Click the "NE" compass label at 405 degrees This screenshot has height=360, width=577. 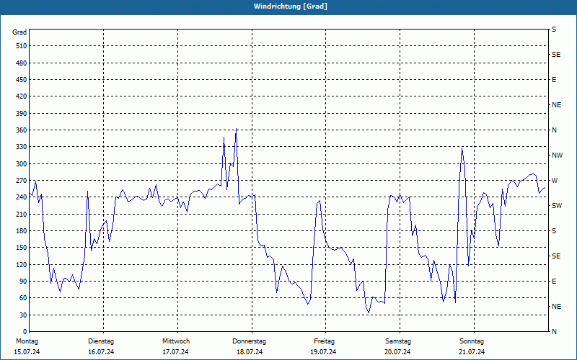pyautogui.click(x=556, y=105)
